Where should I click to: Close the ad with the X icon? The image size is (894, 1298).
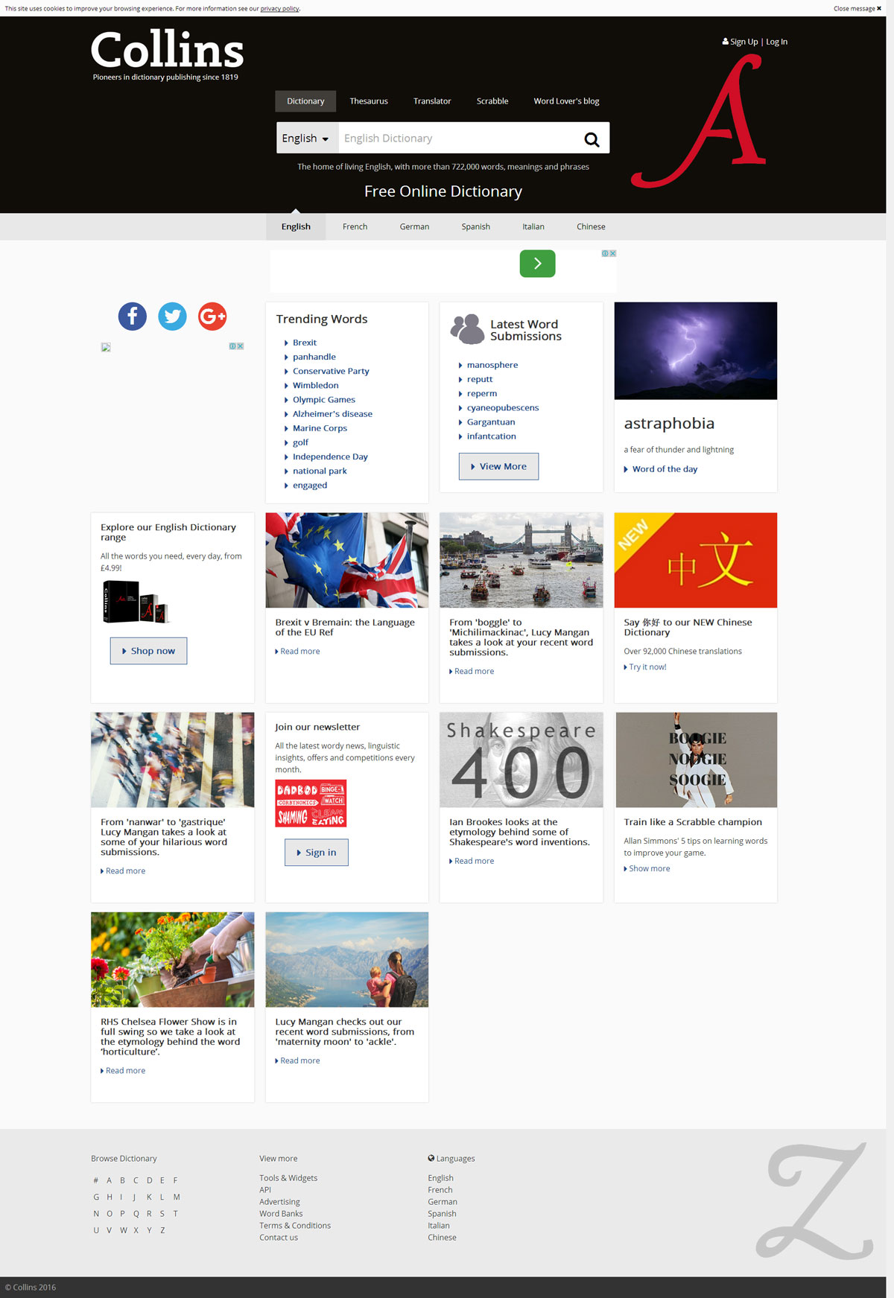[612, 254]
